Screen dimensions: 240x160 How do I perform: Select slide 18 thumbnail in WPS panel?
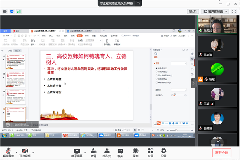(x=16, y=79)
